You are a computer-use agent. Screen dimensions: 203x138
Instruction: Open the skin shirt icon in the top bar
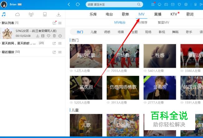(179, 5)
